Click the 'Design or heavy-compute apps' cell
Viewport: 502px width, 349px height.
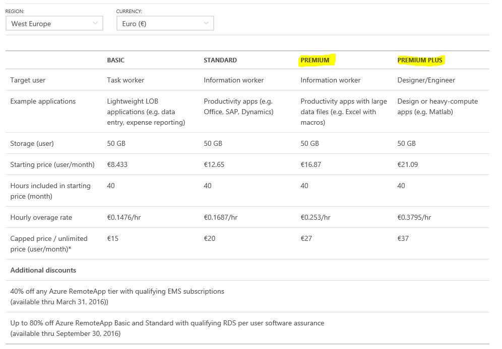pyautogui.click(x=437, y=107)
